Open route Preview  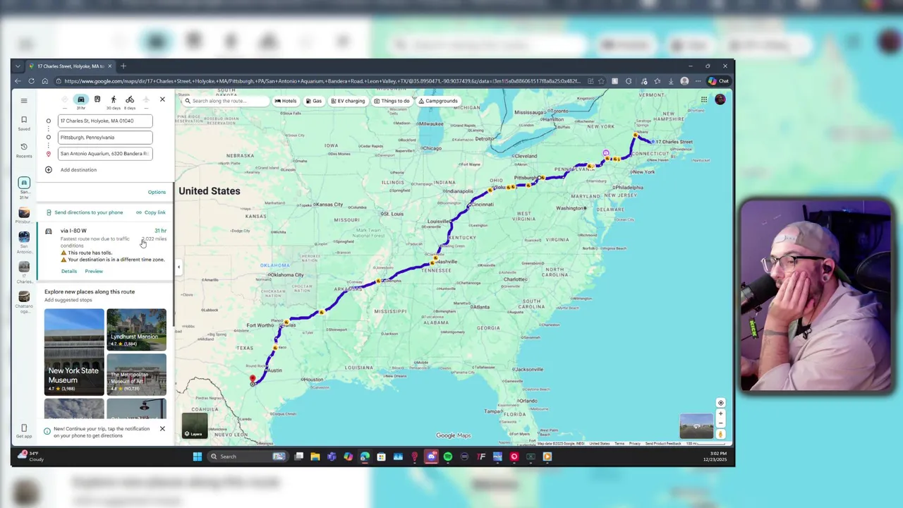point(94,271)
